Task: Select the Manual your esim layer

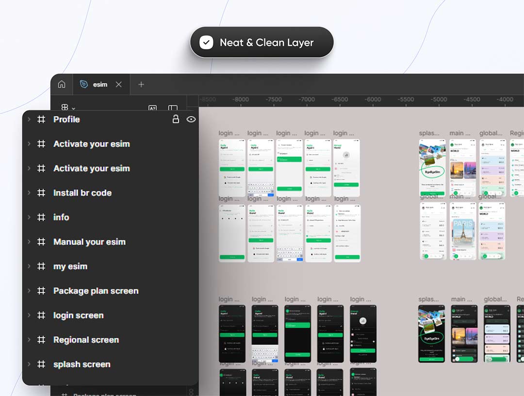Action: point(89,242)
